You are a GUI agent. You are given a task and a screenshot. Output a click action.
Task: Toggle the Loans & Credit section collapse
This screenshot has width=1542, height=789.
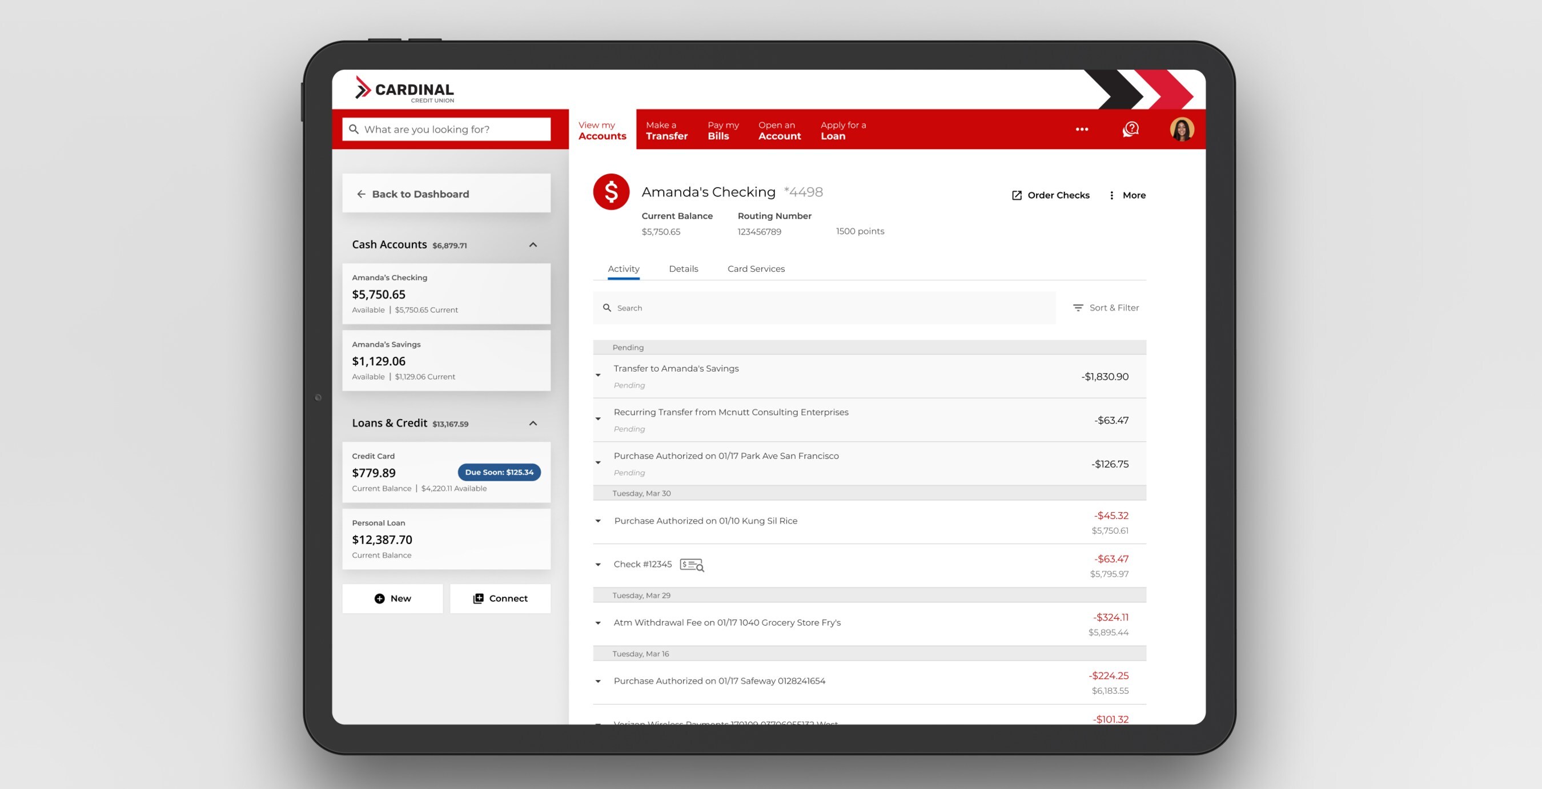click(533, 422)
